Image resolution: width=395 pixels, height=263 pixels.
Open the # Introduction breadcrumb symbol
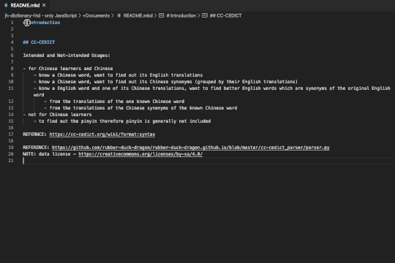[x=181, y=15]
